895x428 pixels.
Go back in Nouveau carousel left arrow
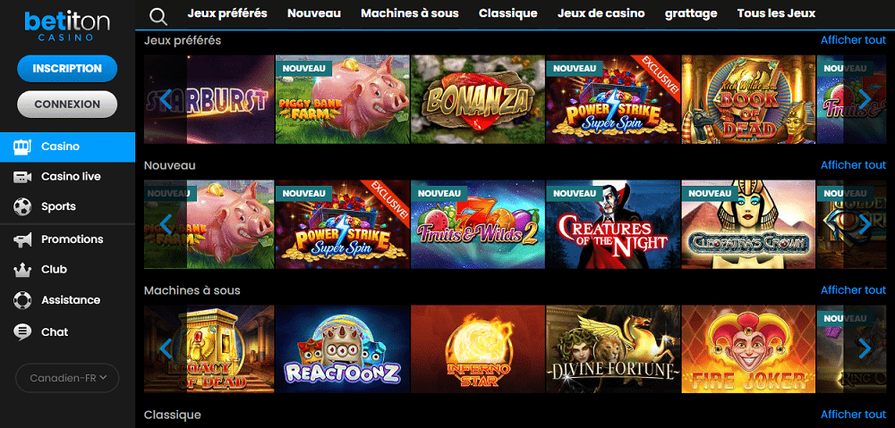coord(166,224)
